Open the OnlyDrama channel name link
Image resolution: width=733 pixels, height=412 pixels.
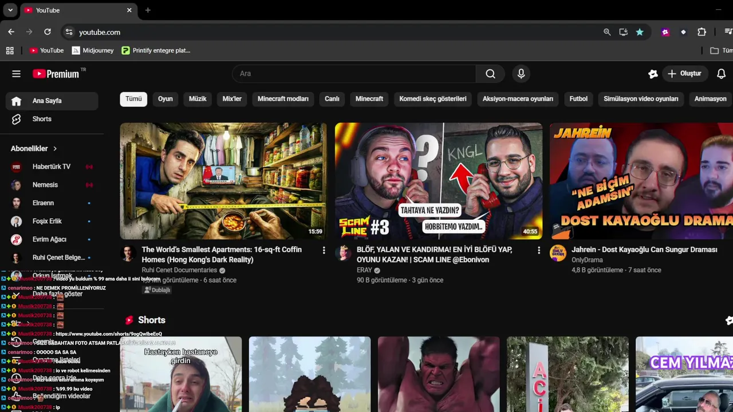tap(587, 260)
